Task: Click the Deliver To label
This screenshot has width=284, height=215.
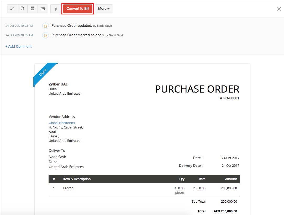Action: (57, 150)
